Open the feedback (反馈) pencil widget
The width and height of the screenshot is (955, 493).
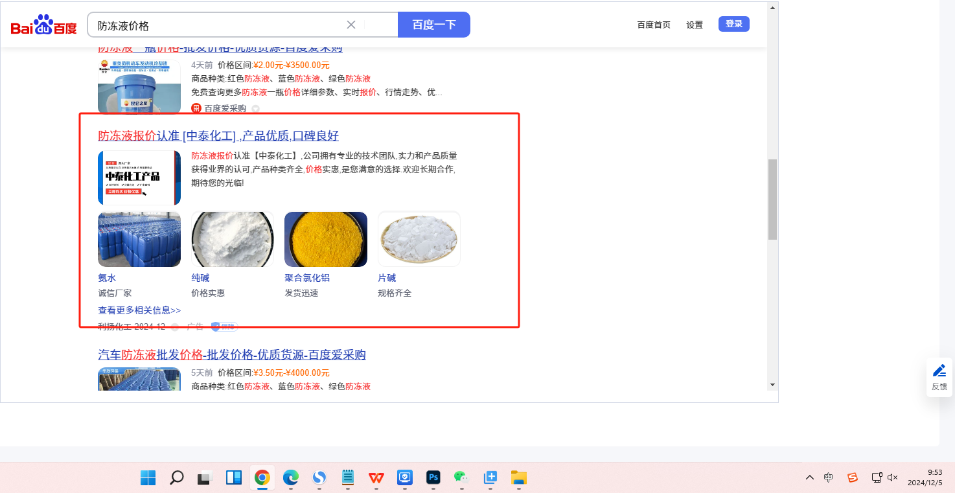tap(939, 377)
